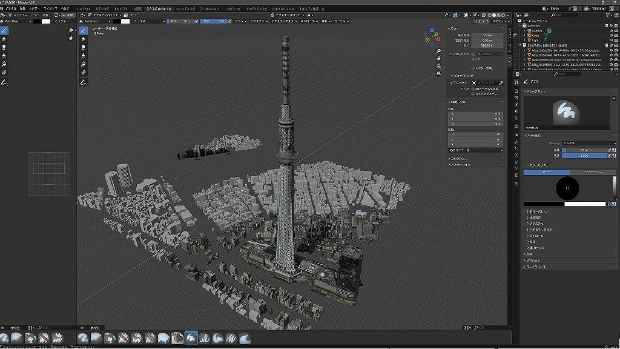Viewport: 620px width, 349px height.
Task: Select the Mask tool in the 3D viewport
Action: point(83,72)
